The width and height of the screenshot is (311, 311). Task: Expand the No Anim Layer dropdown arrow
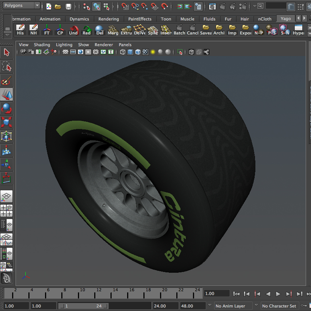click(x=210, y=306)
